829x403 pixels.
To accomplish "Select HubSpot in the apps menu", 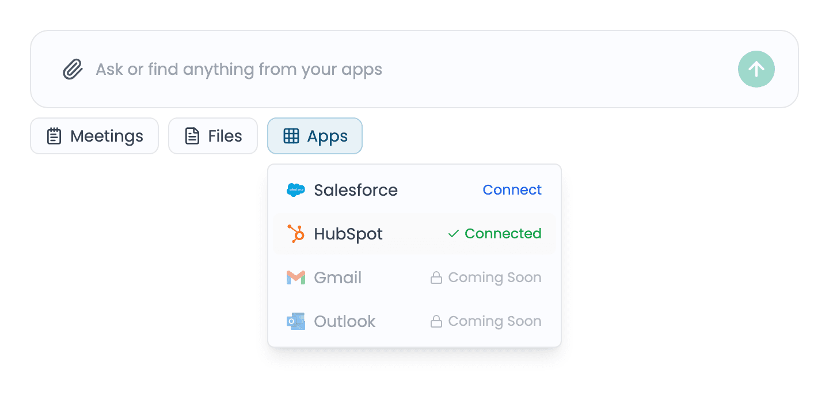I will click(x=414, y=234).
